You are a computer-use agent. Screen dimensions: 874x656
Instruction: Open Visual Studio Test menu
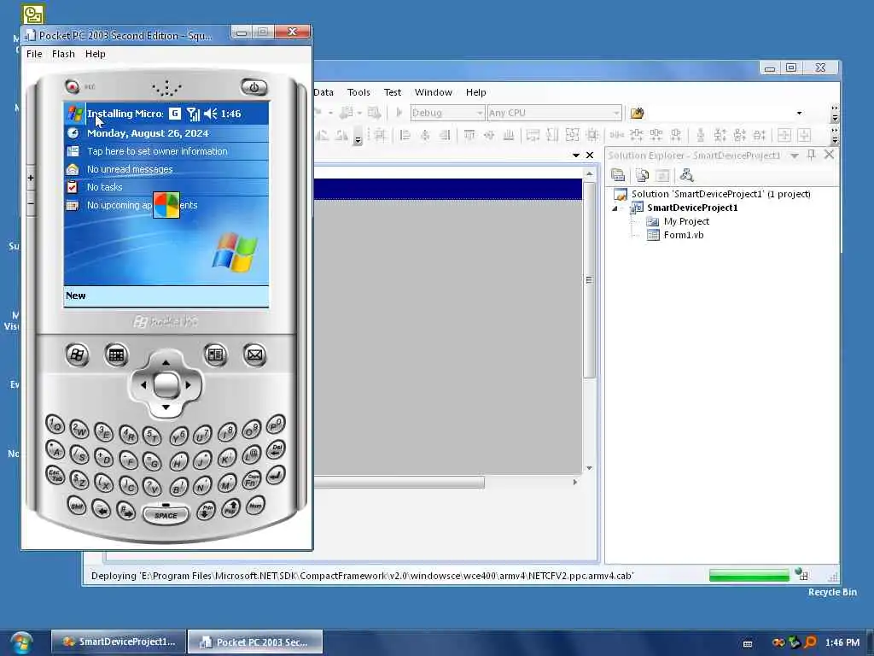tap(393, 92)
